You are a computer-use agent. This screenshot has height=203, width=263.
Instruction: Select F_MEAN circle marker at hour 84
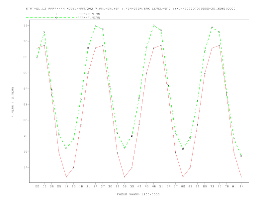(x=241, y=156)
